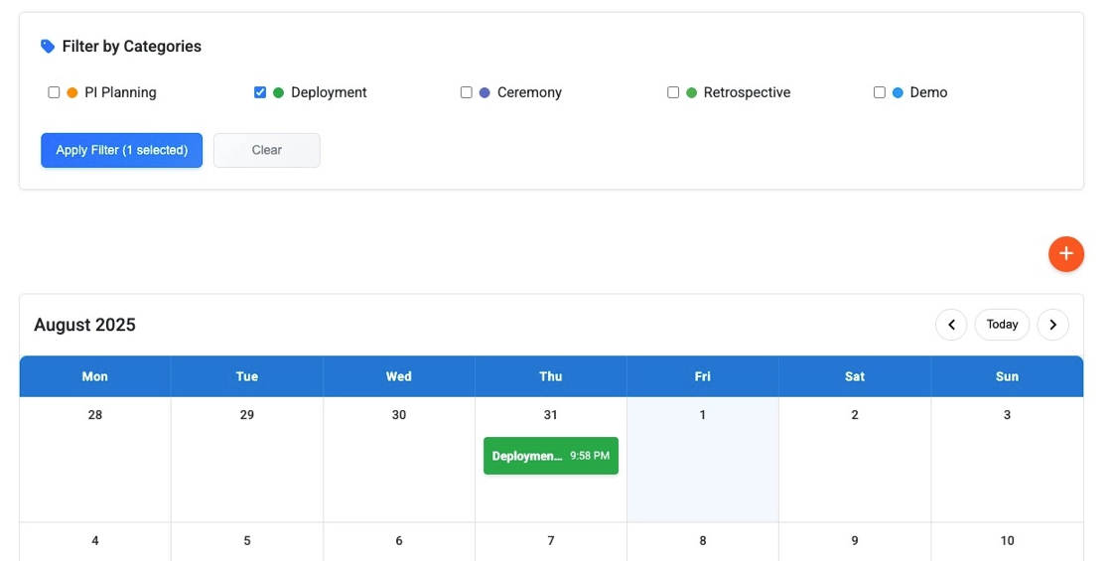Uncheck the Deployment category checkbox
The image size is (1112, 561).
click(x=260, y=92)
